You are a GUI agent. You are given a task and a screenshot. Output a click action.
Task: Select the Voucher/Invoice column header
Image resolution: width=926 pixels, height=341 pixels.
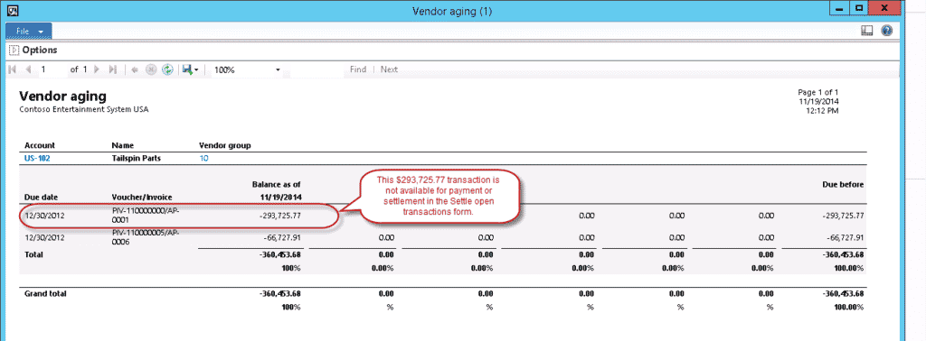(x=142, y=197)
